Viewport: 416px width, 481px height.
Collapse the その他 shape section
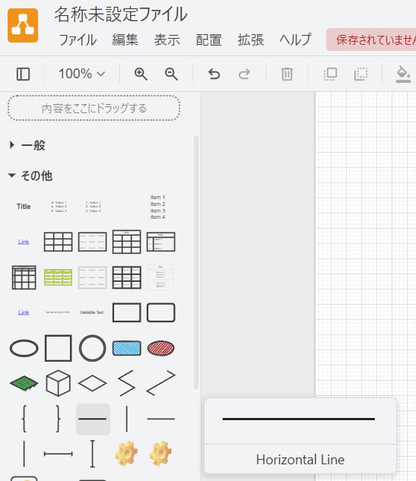pos(30,176)
